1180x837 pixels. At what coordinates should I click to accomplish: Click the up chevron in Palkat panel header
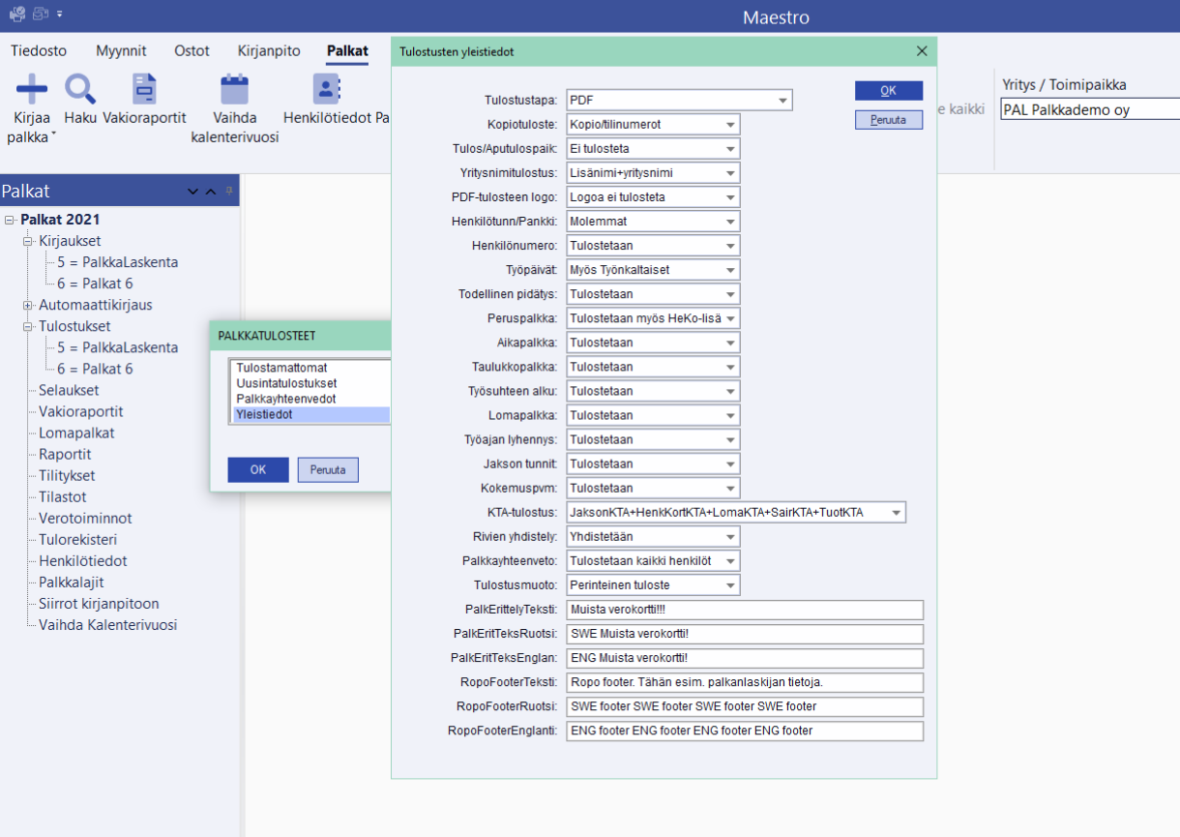pyautogui.click(x=211, y=192)
